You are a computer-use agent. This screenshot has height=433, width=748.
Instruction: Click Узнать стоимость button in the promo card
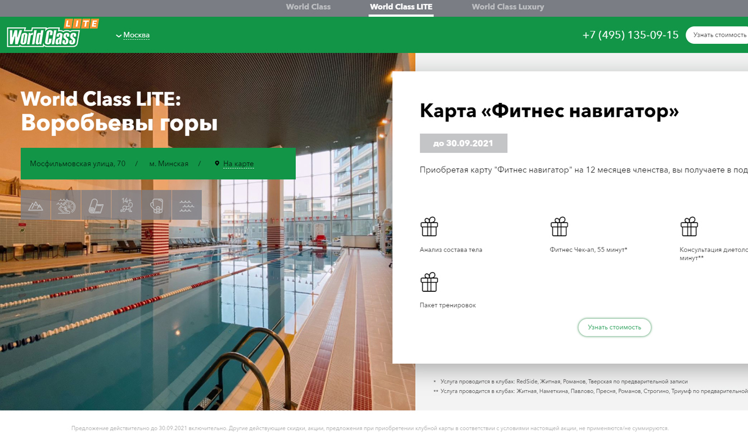pos(615,327)
